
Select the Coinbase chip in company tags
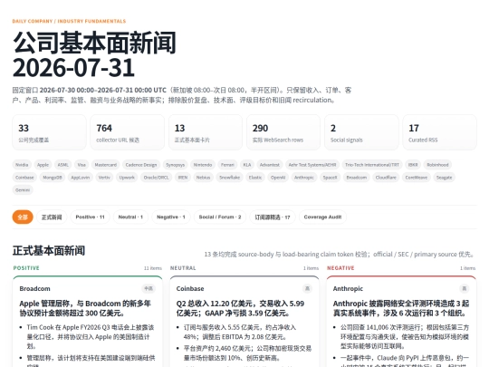pos(24,178)
